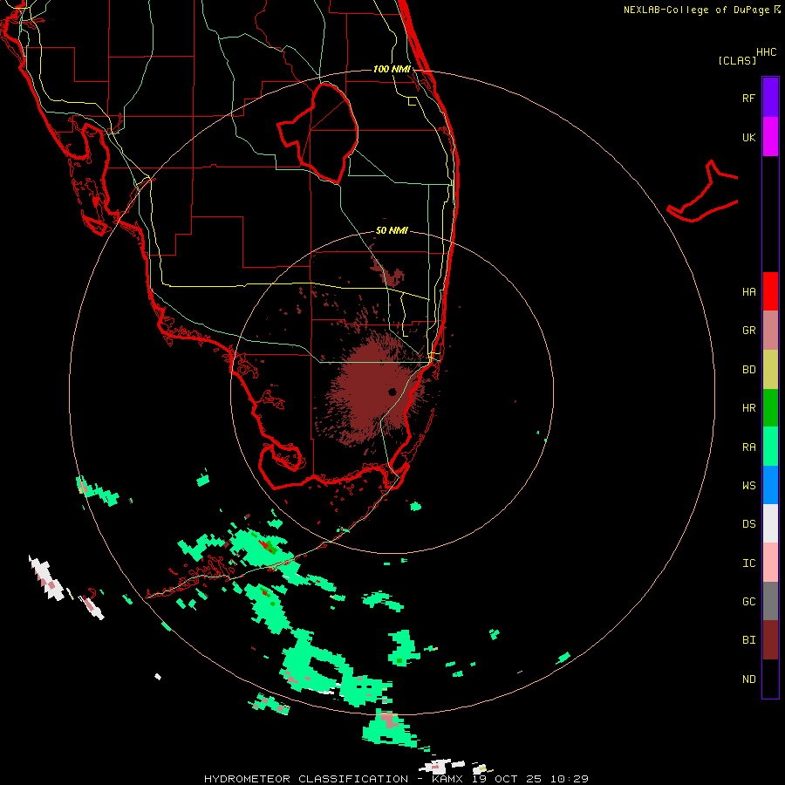Click the GR legend color swatch
785x785 pixels.
click(x=770, y=330)
